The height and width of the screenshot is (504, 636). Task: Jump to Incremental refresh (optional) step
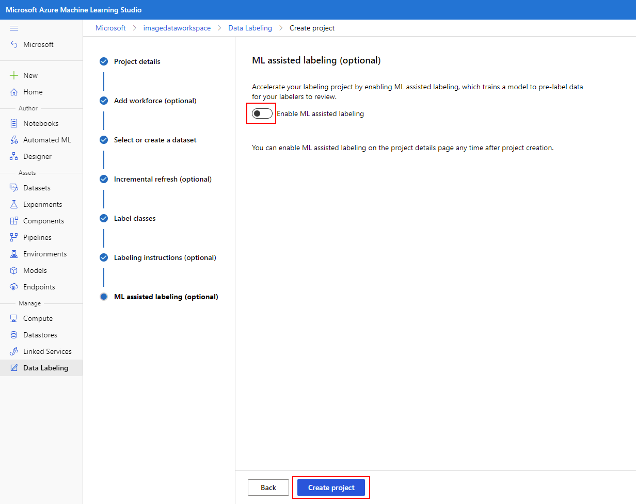[x=163, y=179]
